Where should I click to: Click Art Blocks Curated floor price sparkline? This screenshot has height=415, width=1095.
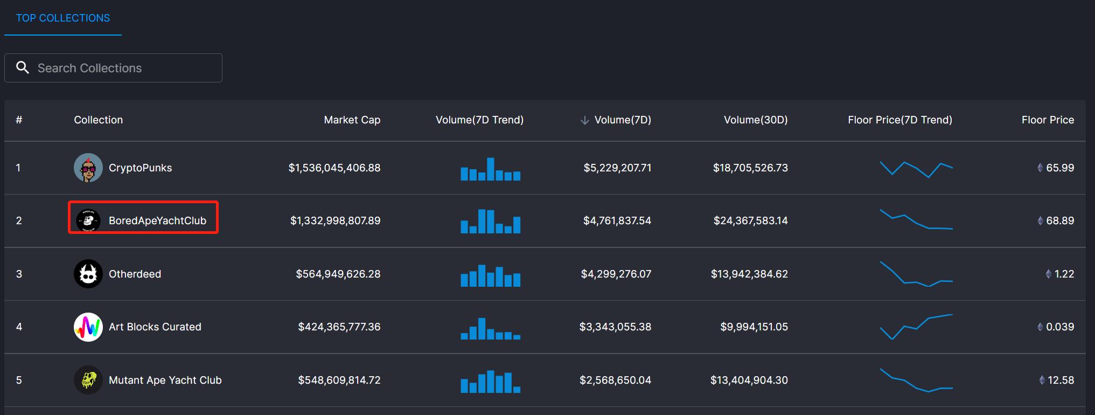point(916,327)
